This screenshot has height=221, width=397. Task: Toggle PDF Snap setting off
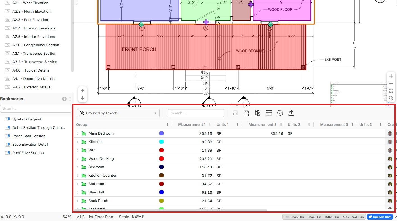point(294,217)
